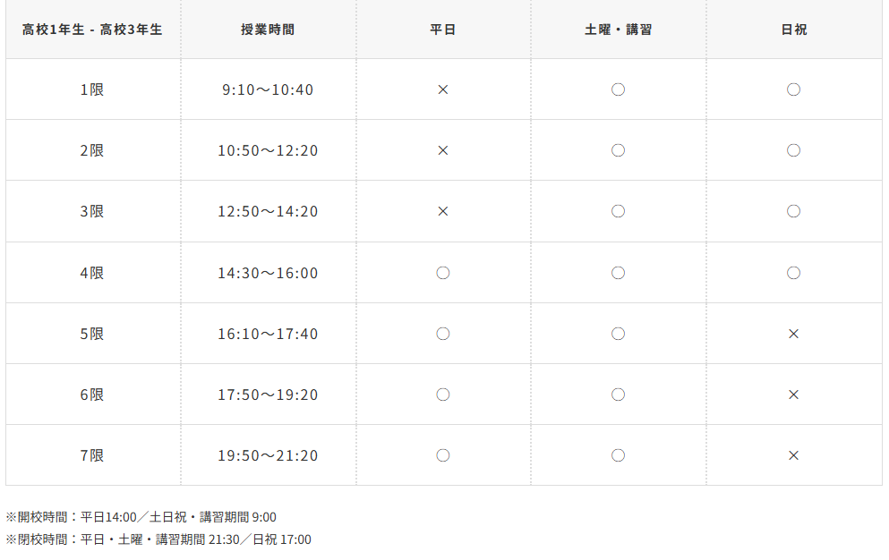The height and width of the screenshot is (560, 889).
Task: Select the cross mark for 7限 Sunday/holiday (日祝)
Action: point(793,455)
